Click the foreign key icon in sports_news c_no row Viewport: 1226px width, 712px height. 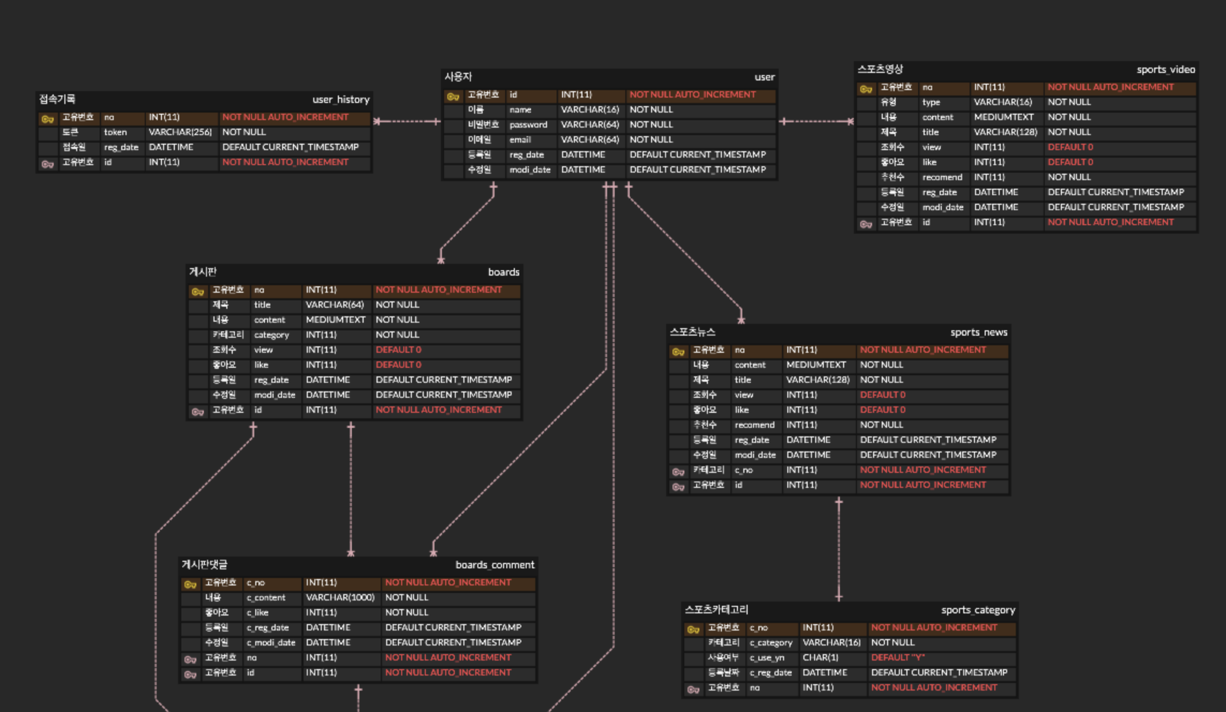coord(678,471)
